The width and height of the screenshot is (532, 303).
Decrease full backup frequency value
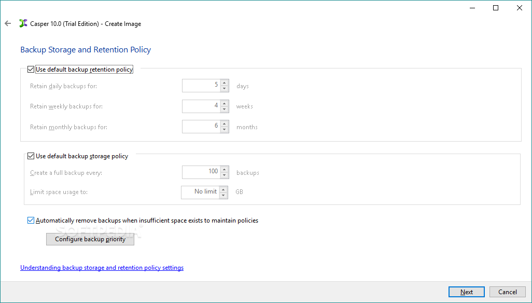(x=225, y=175)
